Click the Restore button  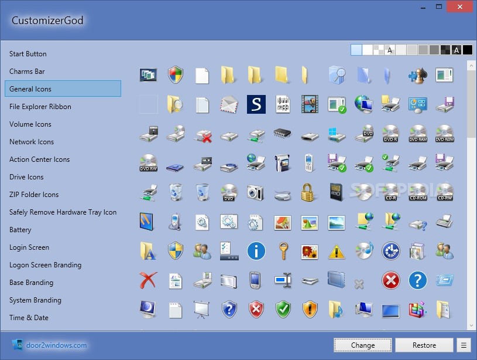click(x=424, y=345)
